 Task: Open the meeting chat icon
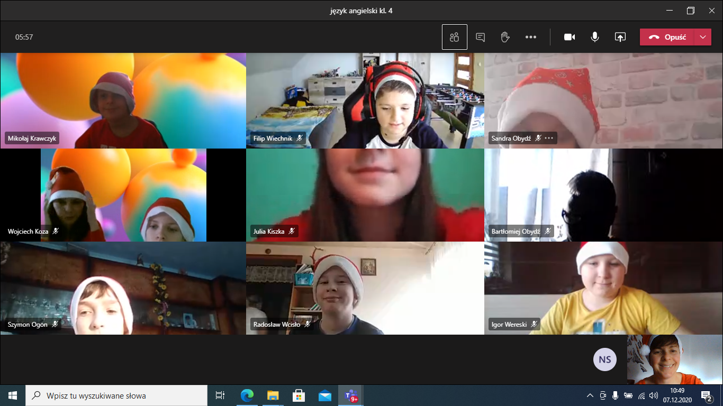pos(480,37)
